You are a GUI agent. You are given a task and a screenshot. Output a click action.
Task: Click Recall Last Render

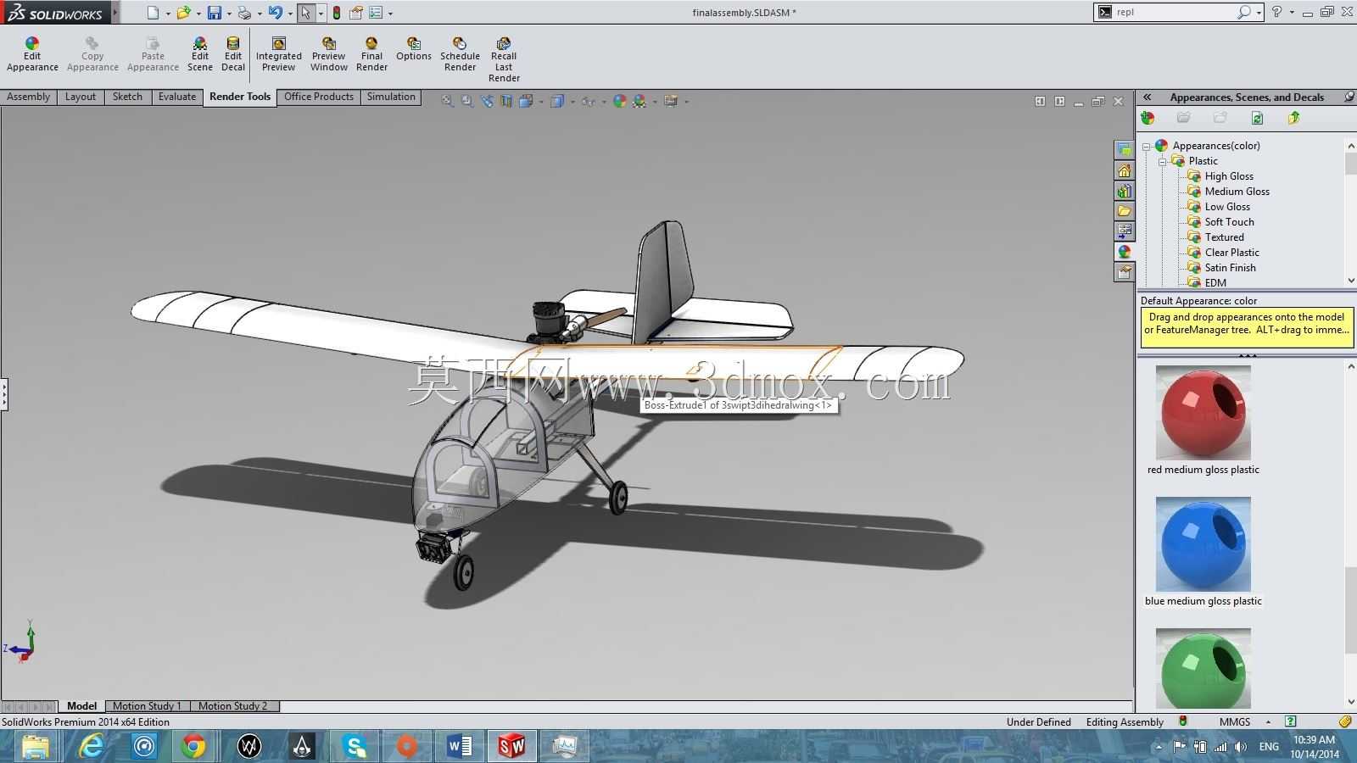click(x=504, y=59)
